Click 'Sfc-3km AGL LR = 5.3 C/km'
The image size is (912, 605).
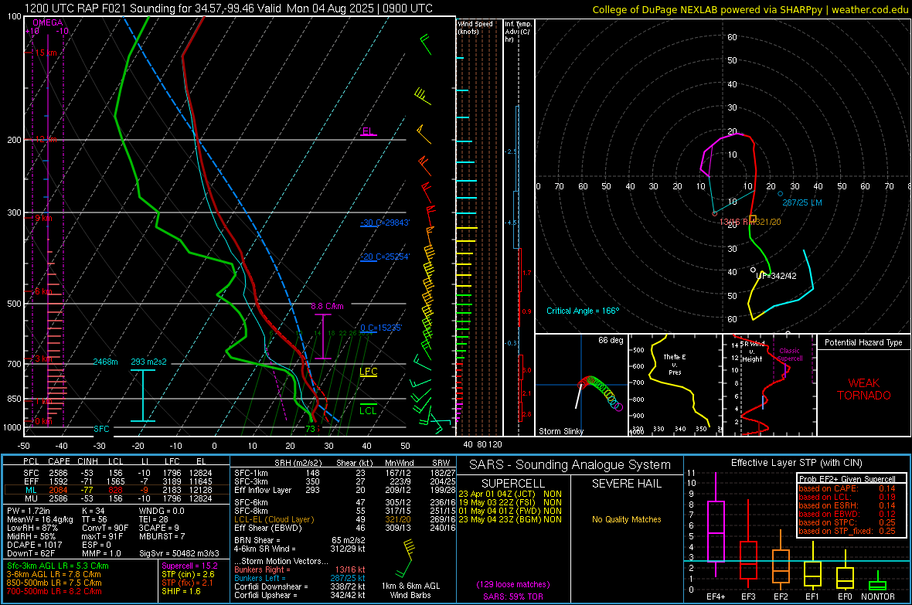[58, 566]
